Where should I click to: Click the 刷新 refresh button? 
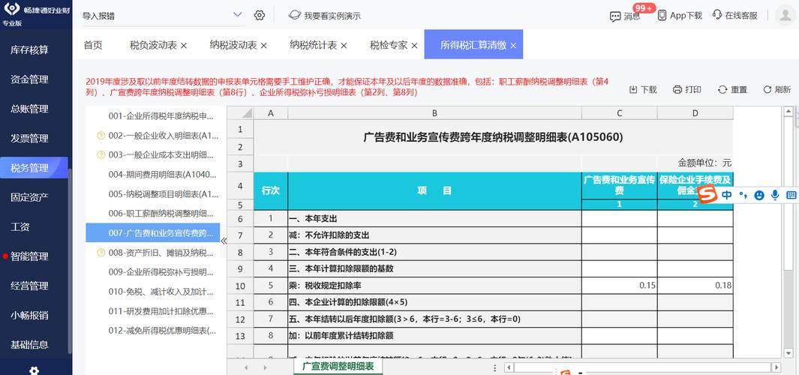[x=776, y=90]
